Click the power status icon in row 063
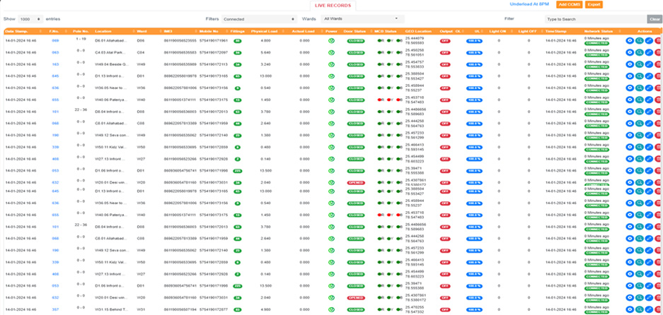The image size is (663, 315). tap(331, 53)
